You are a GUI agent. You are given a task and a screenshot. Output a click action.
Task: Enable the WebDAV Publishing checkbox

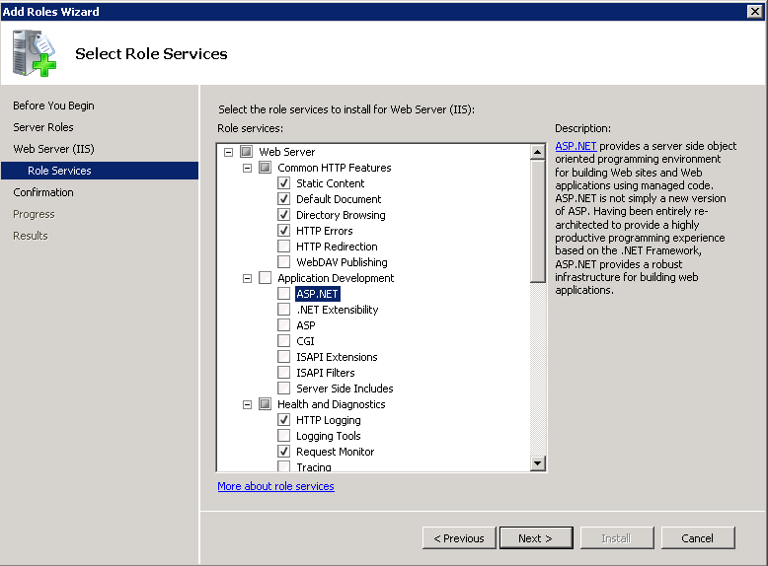click(283, 262)
